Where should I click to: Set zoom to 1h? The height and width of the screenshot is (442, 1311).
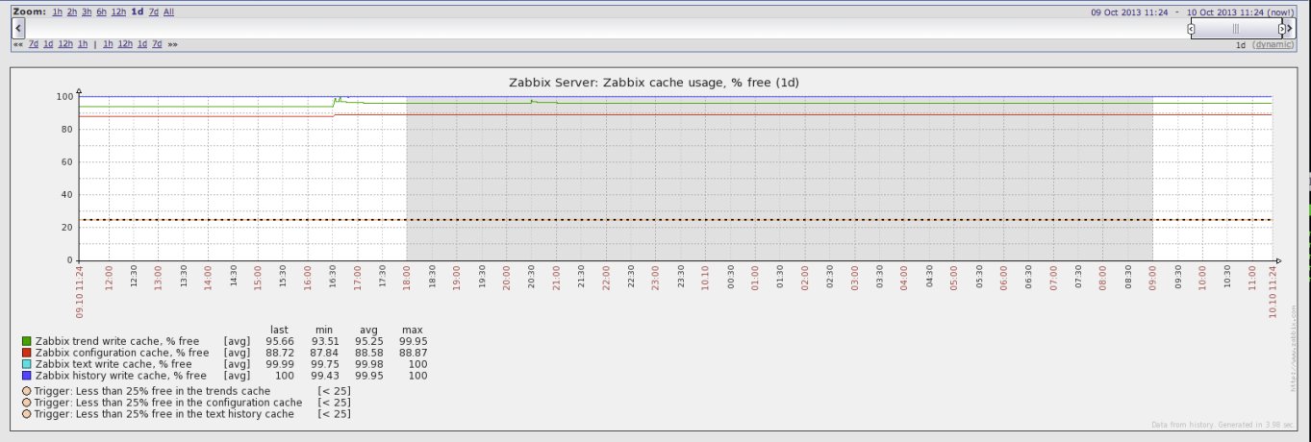coord(58,12)
